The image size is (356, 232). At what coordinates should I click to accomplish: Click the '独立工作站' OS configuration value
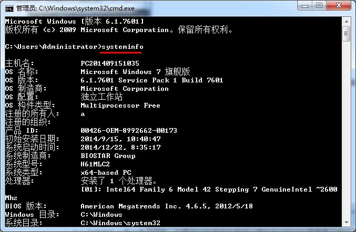click(101, 97)
